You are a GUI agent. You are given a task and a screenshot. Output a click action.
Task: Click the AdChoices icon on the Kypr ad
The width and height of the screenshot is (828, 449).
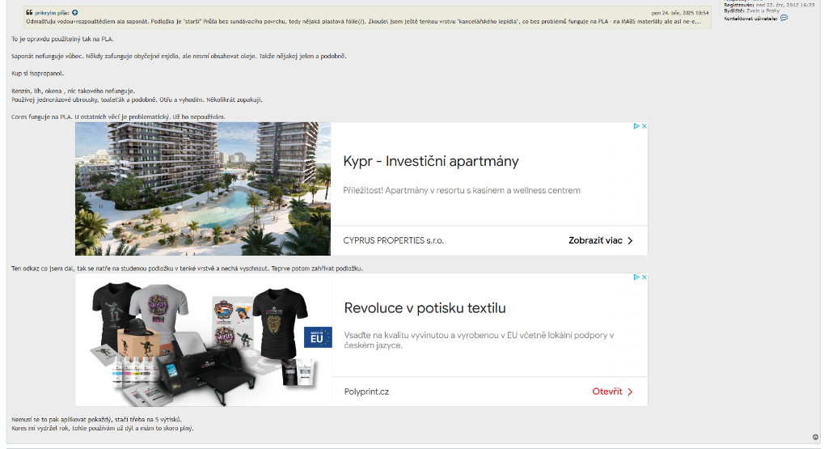(x=636, y=126)
